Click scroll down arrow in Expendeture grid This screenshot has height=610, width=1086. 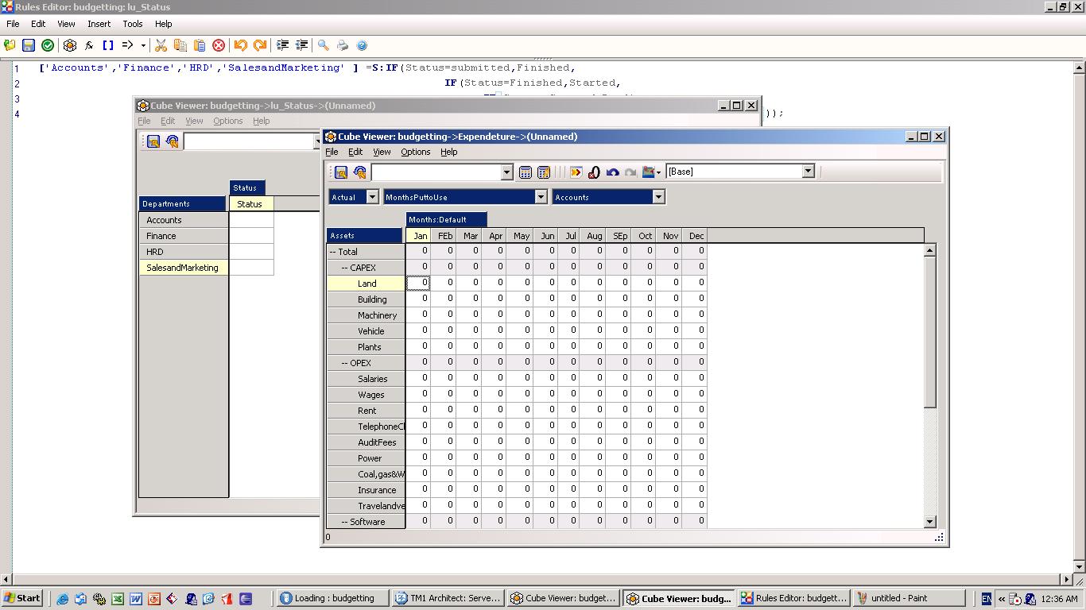(930, 522)
